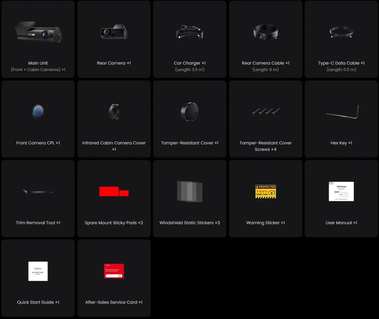Click the "Type-C Data Cable ×1" text
Screen dimensions: 379x319
coord(341,63)
